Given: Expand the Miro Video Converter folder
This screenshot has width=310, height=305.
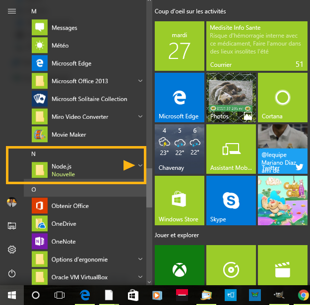Looking at the screenshot, I should [x=140, y=116].
